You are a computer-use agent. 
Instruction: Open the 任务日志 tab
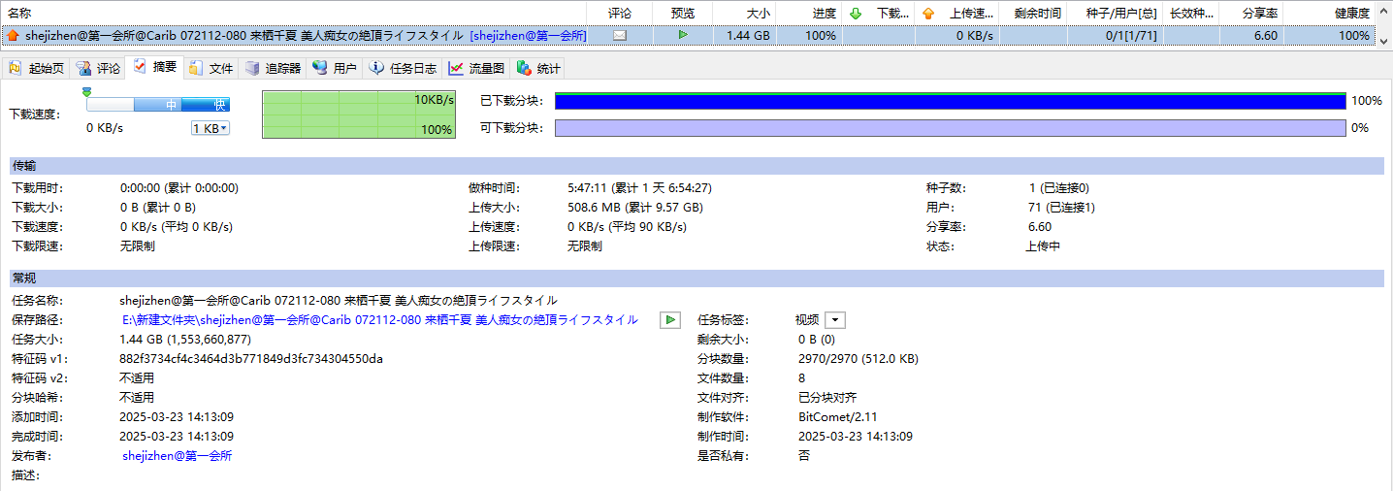pyautogui.click(x=404, y=69)
